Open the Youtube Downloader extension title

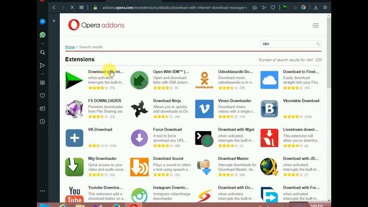pos(105,187)
